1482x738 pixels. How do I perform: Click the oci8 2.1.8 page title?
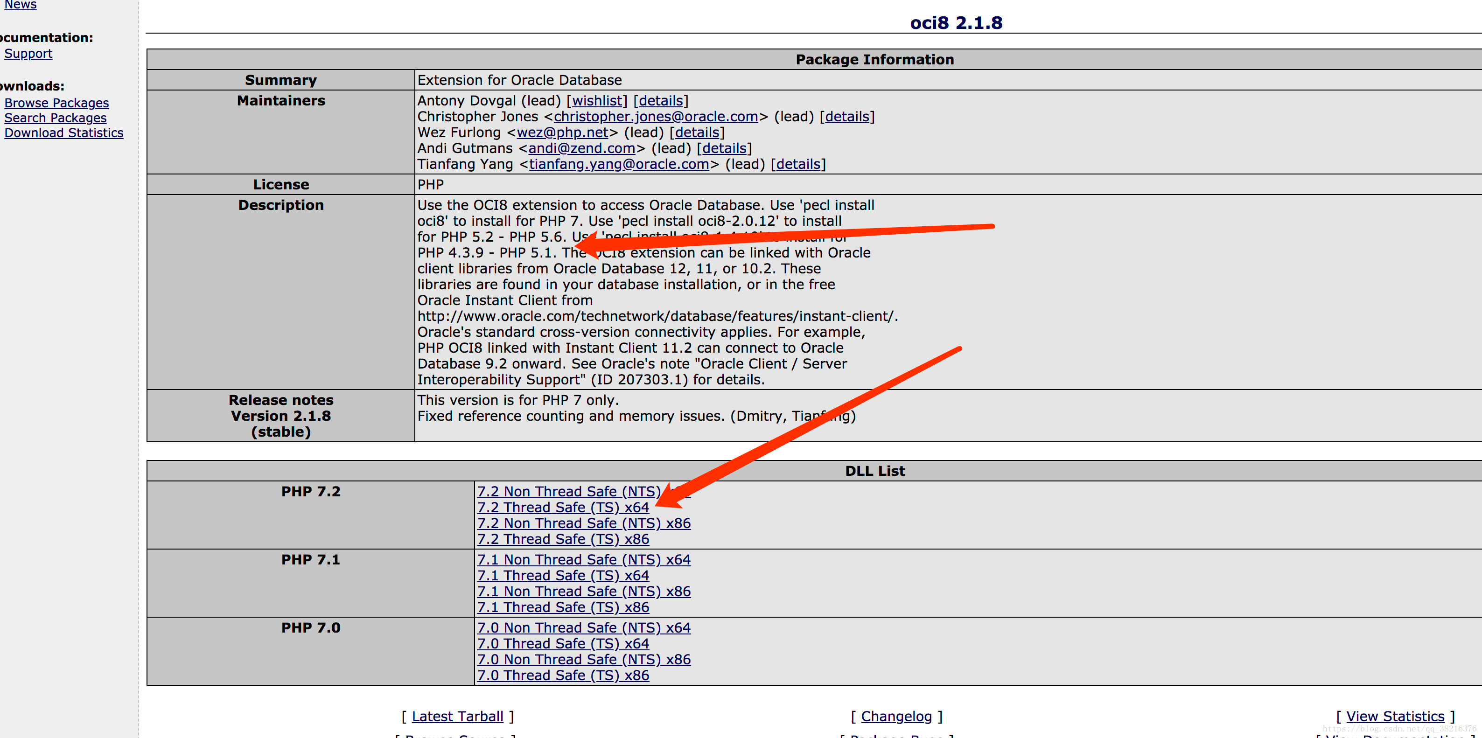tap(956, 23)
